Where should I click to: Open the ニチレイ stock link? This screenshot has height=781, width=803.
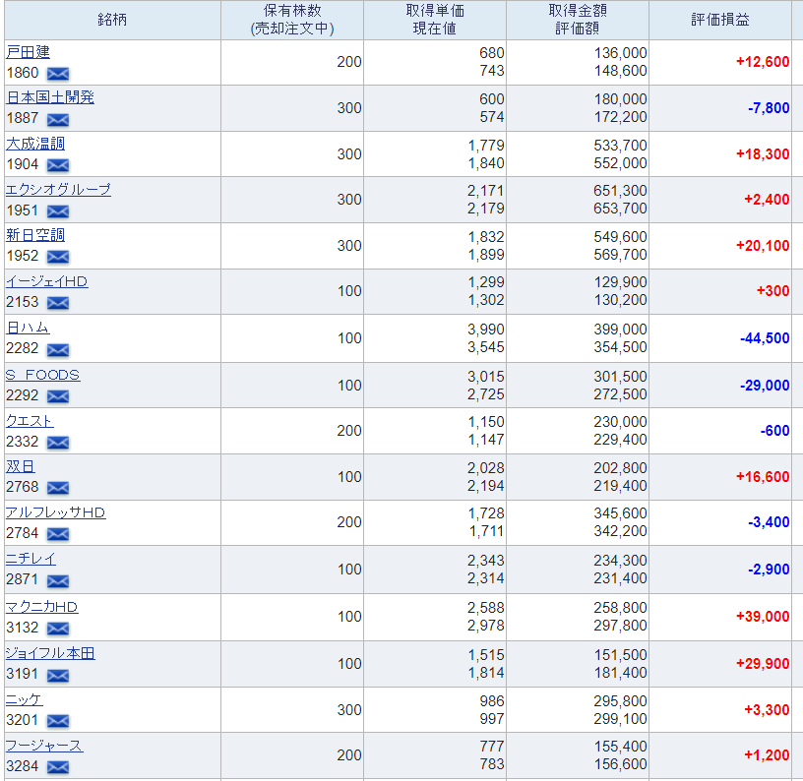[31, 559]
